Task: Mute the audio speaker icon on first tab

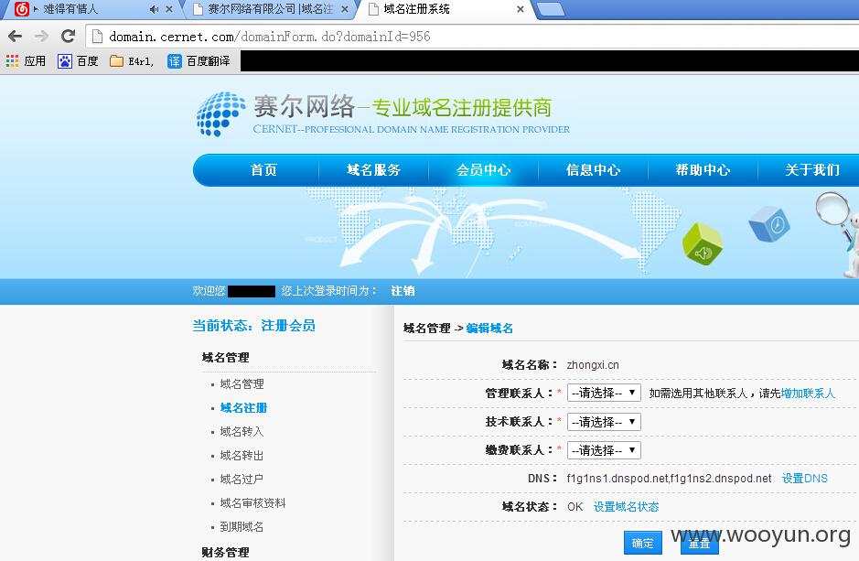Action: click(x=154, y=9)
